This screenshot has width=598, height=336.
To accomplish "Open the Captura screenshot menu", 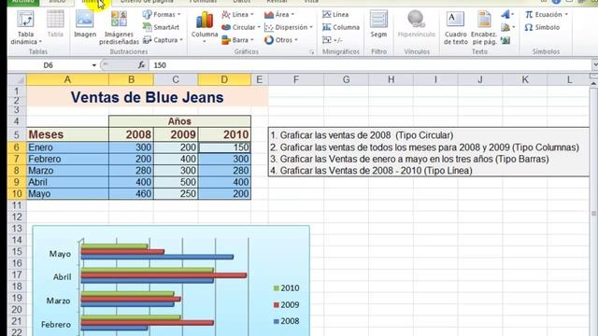I will [x=163, y=39].
